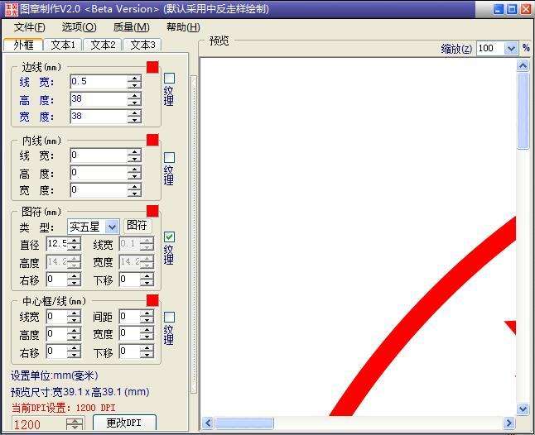Click the vertical splitter between panels
535x435 pixels.
click(x=194, y=235)
